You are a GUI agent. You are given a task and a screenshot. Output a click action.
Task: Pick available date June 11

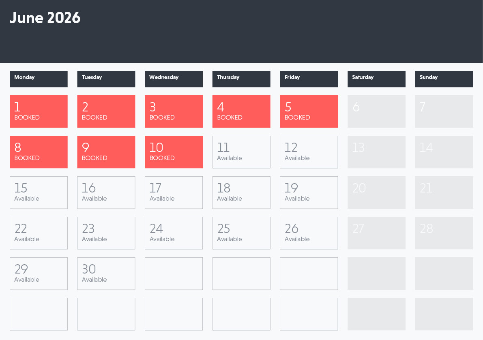point(241,152)
